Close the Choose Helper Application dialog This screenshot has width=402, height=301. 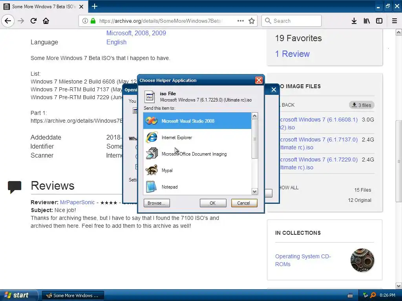(x=259, y=80)
